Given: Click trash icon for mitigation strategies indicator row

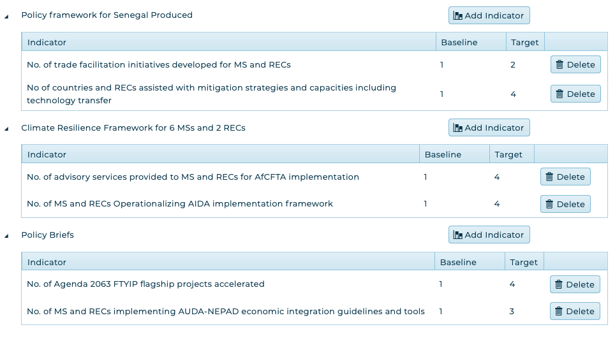Looking at the screenshot, I should (559, 94).
